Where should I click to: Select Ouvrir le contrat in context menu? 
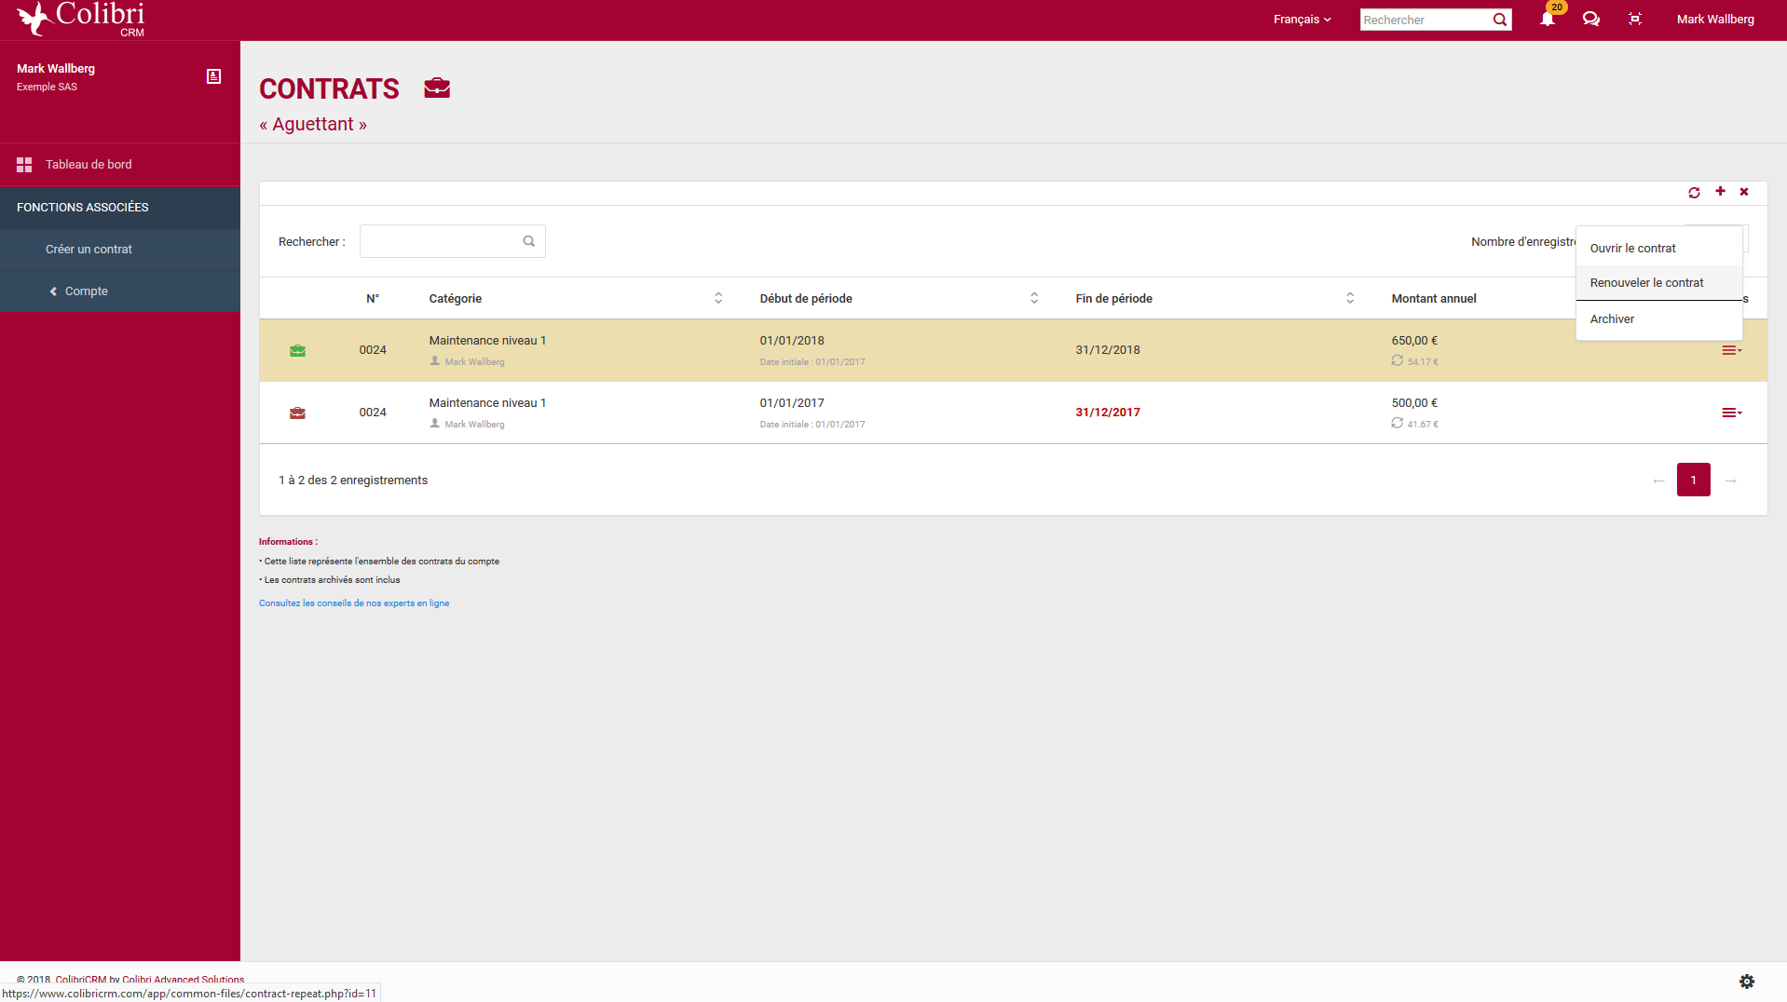point(1658,249)
